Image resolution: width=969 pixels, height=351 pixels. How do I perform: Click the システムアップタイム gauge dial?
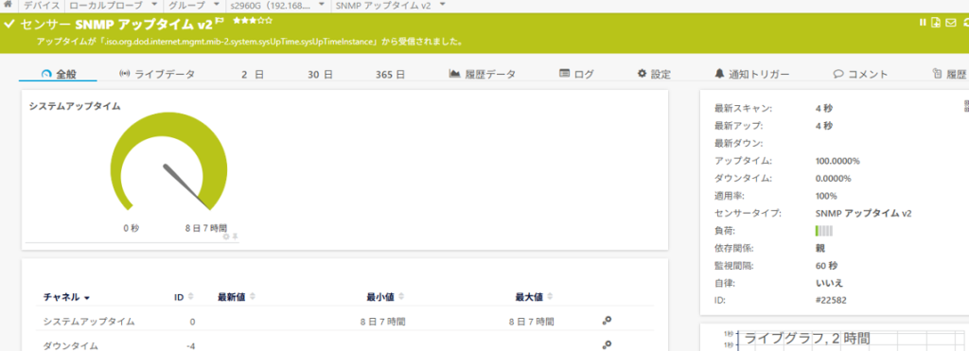(168, 162)
